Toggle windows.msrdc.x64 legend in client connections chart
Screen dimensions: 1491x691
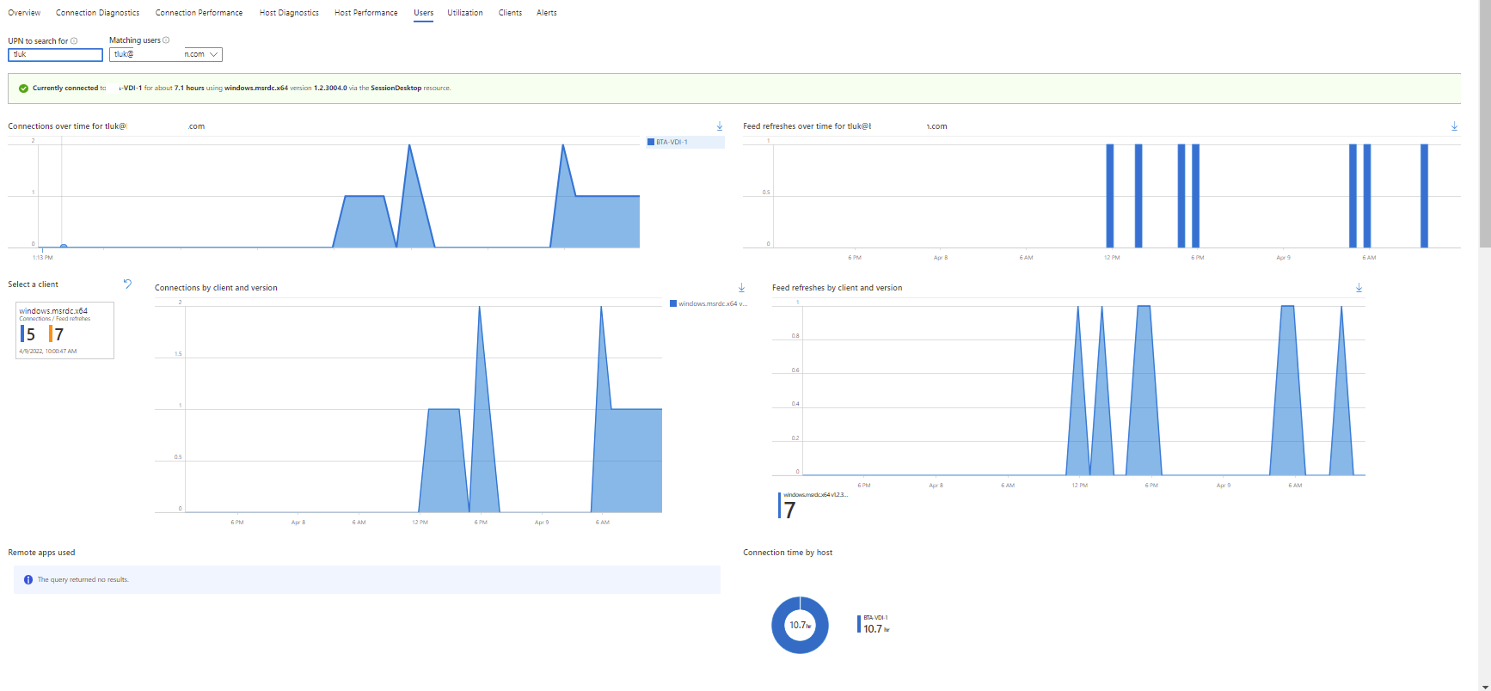(709, 303)
